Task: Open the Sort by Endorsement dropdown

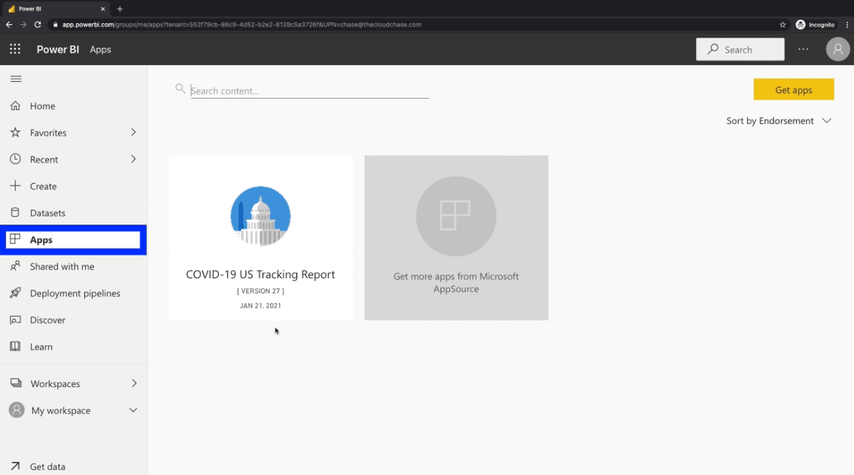Action: [779, 121]
